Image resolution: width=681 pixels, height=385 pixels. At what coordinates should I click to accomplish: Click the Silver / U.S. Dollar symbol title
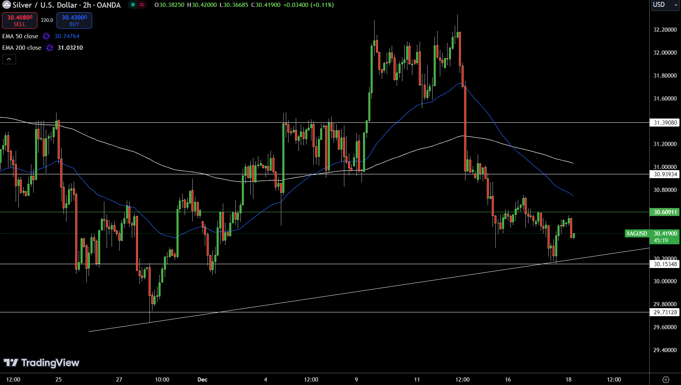67,5
